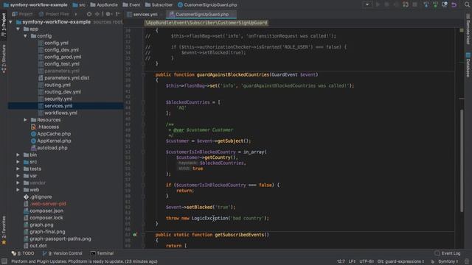Click the Event breadcrumb

(x=131, y=5)
